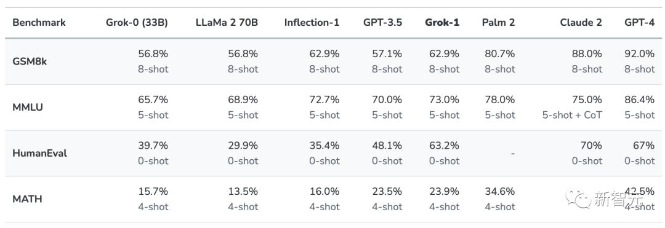665x228 pixels.
Task: Click the MATH row label
Action: [x=28, y=199]
